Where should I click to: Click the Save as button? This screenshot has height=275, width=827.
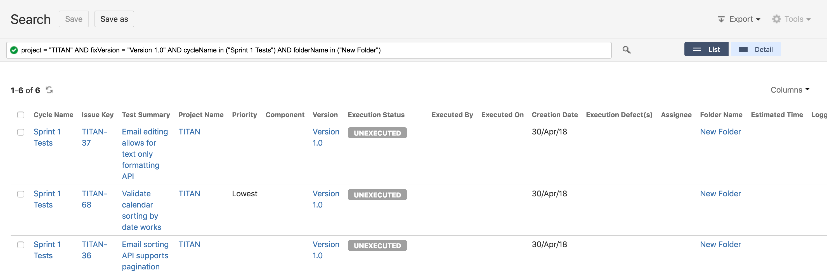[114, 19]
